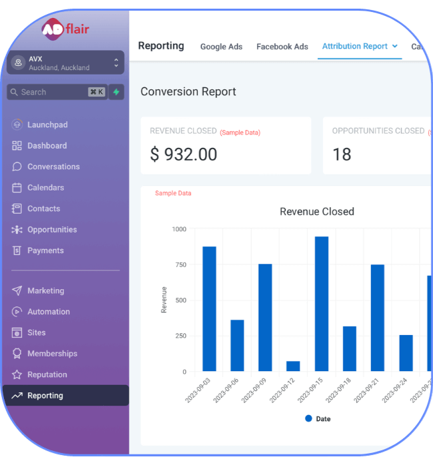Click the green lightning quick actions button
This screenshot has width=433, height=471.
(x=116, y=92)
